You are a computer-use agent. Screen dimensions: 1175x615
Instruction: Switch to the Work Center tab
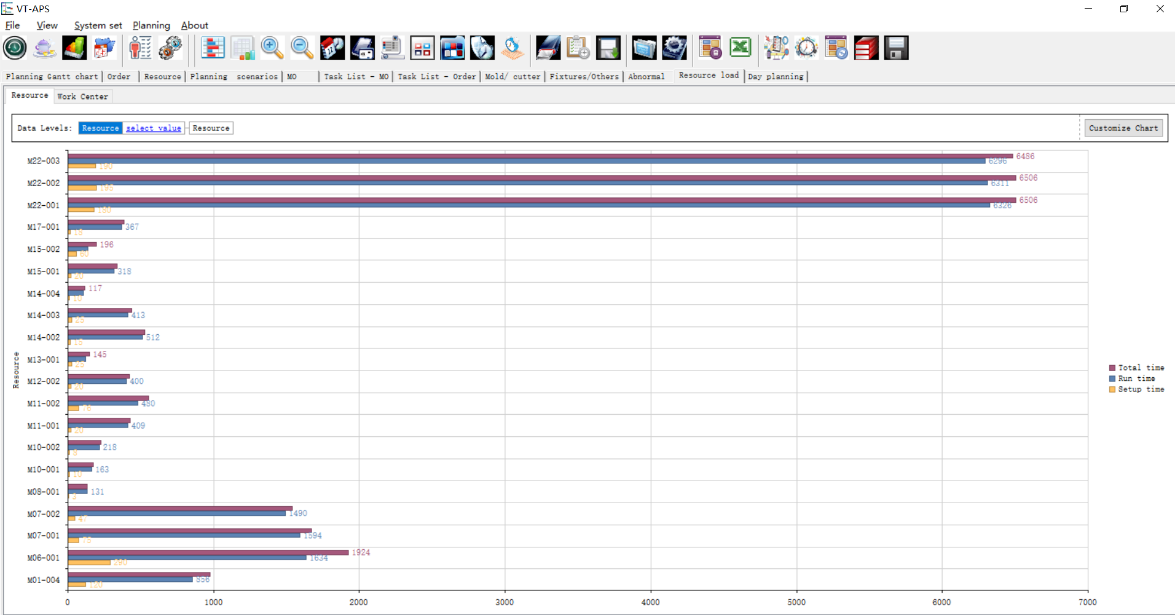click(82, 96)
